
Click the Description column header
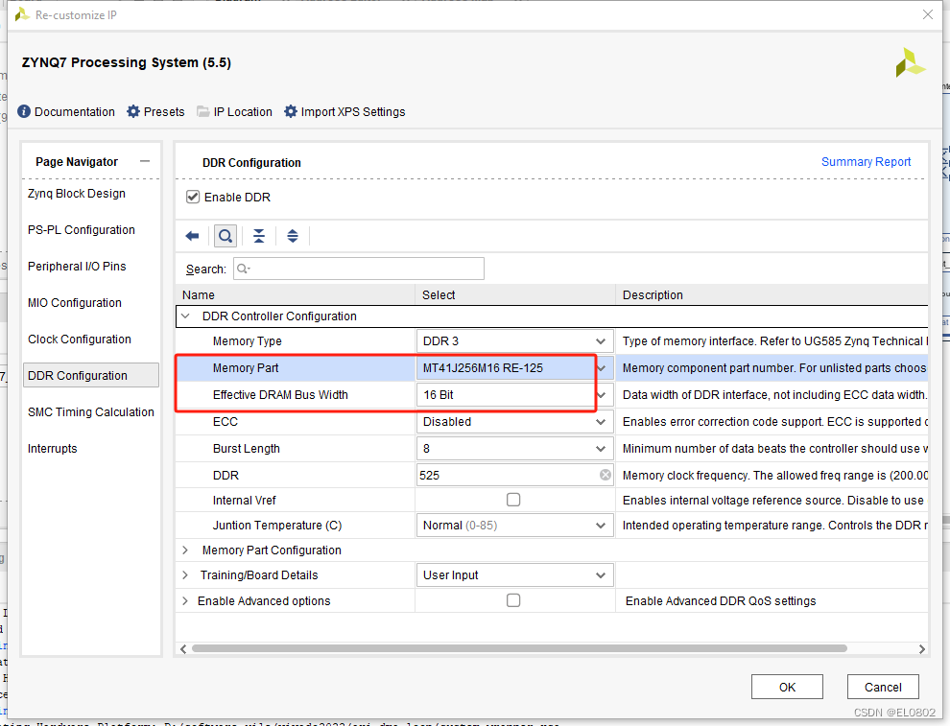point(653,294)
